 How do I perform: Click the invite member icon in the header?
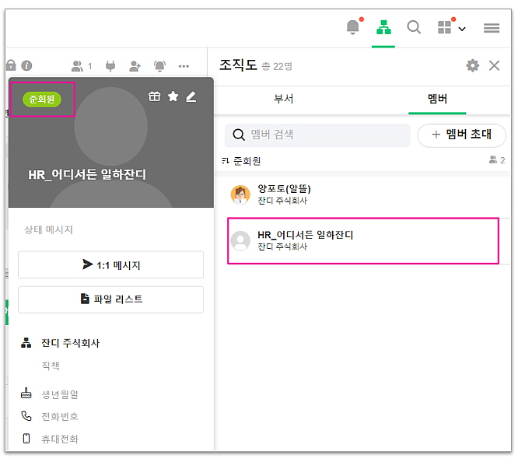135,66
